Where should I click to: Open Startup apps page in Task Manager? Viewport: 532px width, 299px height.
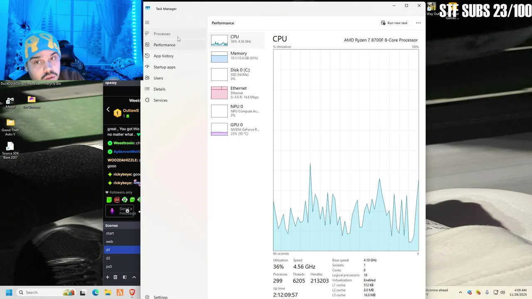click(175, 67)
